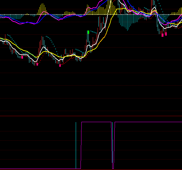Click the tall yellow histogram bars at left

[x=41, y=10]
